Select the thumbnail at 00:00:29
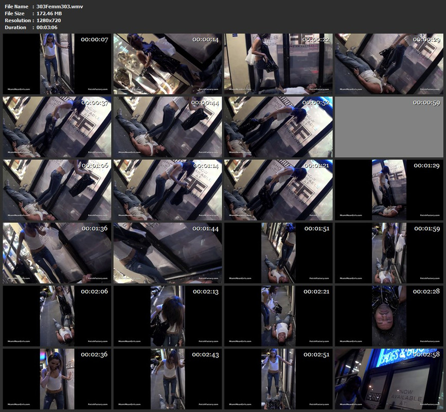Screen dimensions: 446x412 (x=389, y=64)
